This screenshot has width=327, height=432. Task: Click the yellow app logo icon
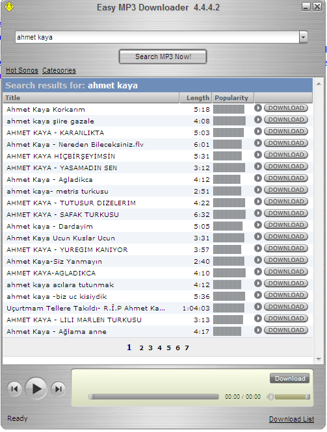pos(9,6)
